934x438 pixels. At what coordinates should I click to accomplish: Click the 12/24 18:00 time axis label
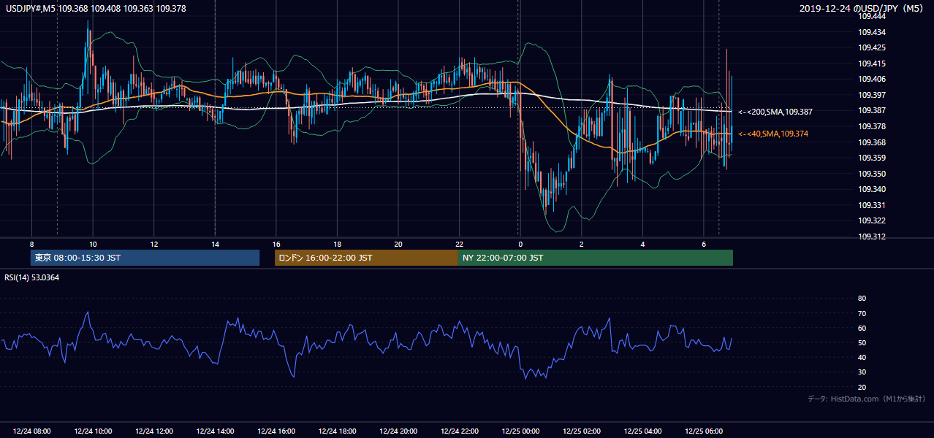[x=337, y=431]
